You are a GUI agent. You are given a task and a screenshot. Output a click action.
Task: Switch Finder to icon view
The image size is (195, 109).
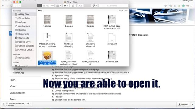(39, 6)
